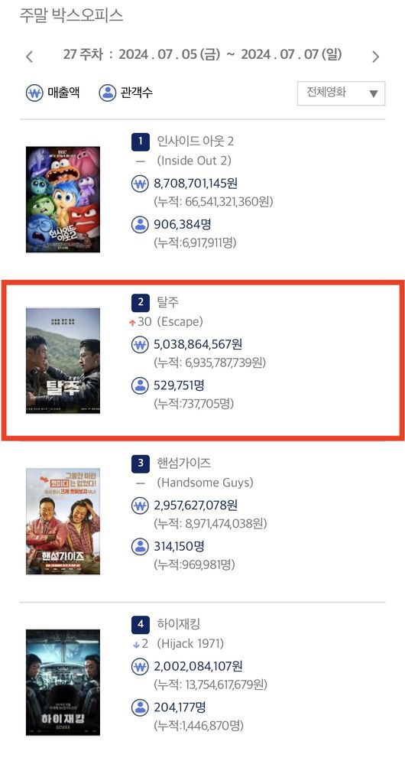
Task: Open the 핸섬가이즈 movie title link
Action: pos(184,463)
